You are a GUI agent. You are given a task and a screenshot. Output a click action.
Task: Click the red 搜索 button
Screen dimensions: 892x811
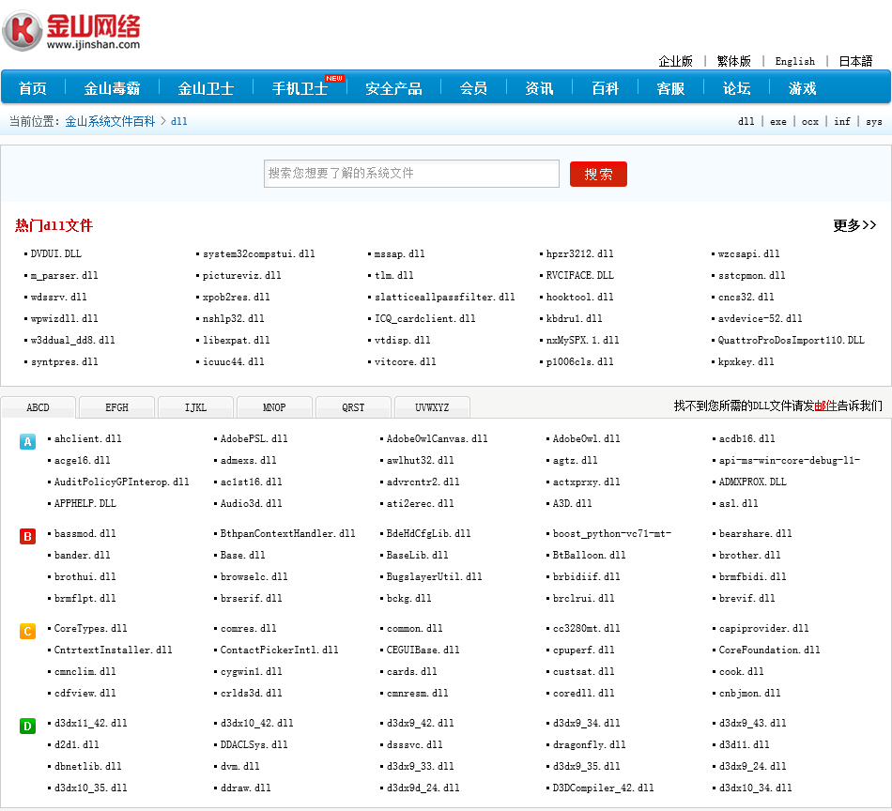(598, 174)
